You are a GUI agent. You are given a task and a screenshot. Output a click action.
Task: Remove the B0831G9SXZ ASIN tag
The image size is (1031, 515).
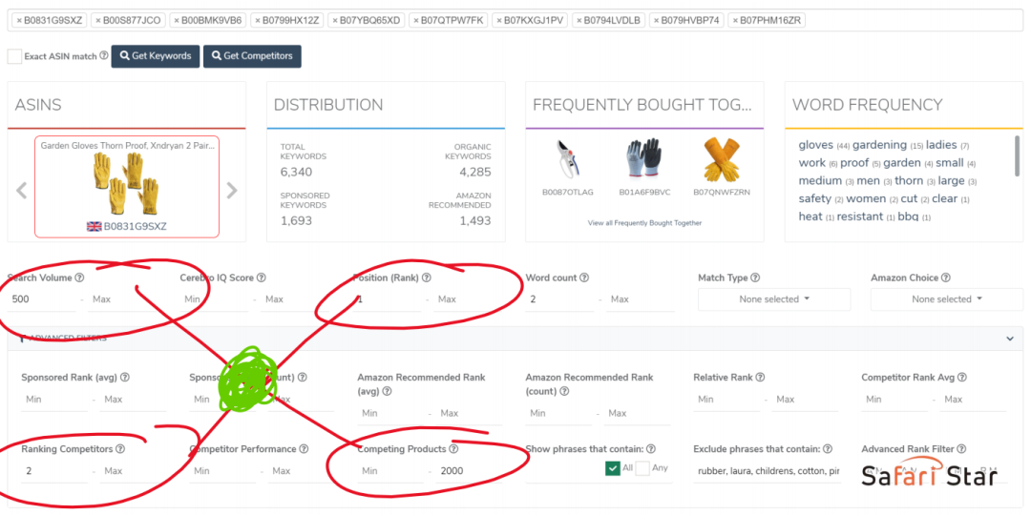(x=19, y=20)
